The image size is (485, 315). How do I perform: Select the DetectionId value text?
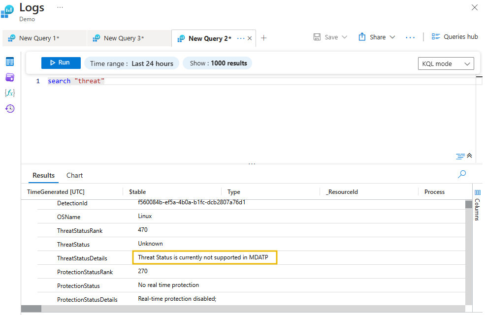(x=192, y=202)
